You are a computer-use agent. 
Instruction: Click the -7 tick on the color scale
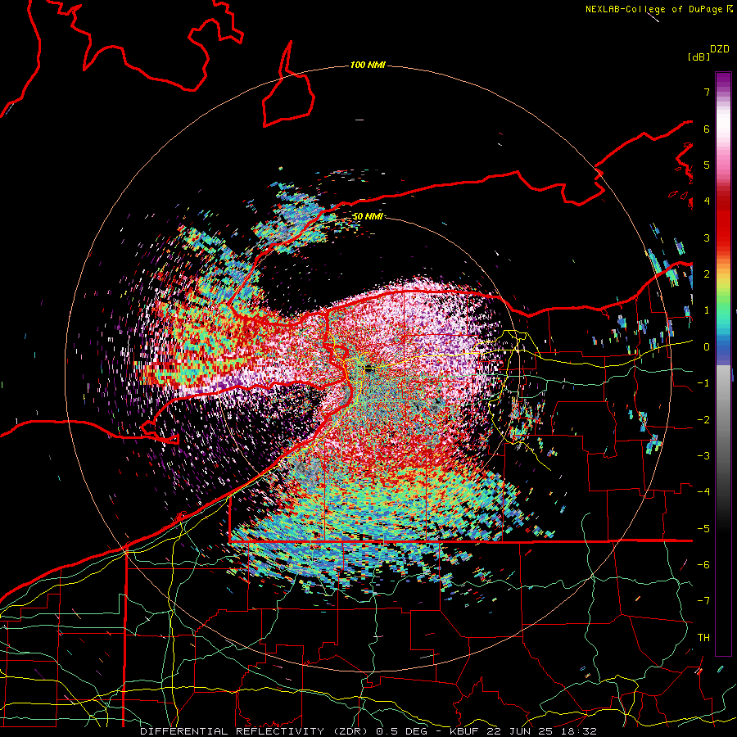tap(703, 601)
